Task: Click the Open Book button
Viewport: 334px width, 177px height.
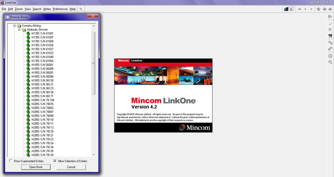Action: pos(36,167)
